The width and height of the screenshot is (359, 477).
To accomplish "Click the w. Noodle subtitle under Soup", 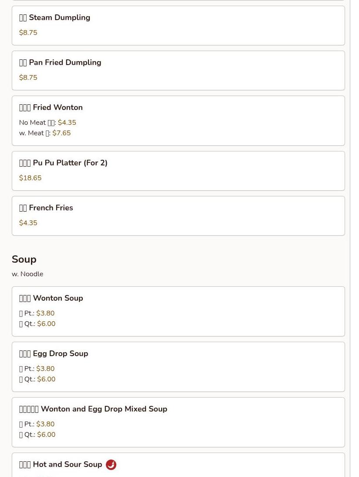I will [27, 274].
